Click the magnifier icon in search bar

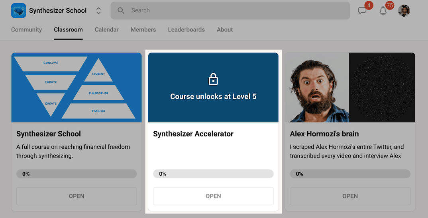pos(121,10)
